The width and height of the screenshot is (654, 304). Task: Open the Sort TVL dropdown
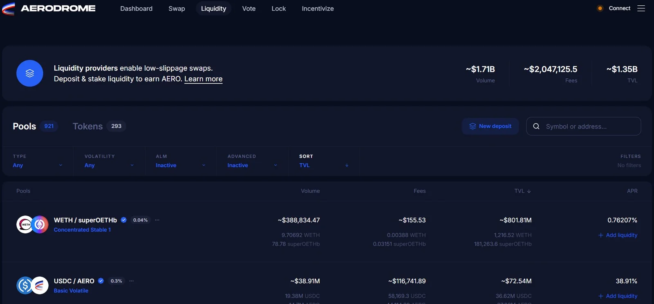[324, 161]
